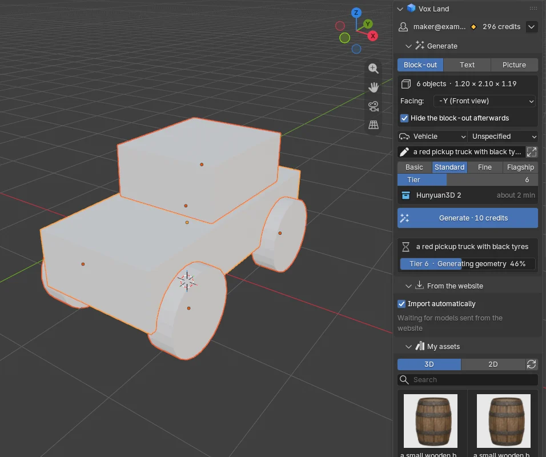Image resolution: width=546 pixels, height=457 pixels.
Task: Activate the pan hand tool icon
Action: [x=374, y=87]
